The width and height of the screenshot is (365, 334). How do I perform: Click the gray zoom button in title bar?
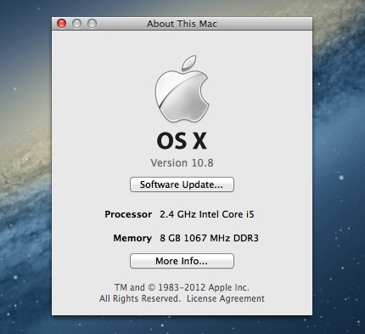[92, 24]
